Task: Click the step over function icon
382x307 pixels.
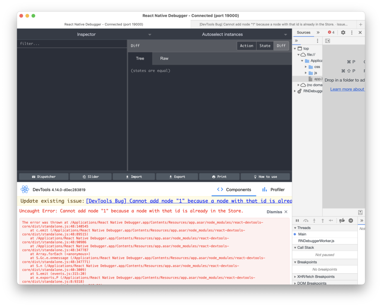Action: [306, 221]
